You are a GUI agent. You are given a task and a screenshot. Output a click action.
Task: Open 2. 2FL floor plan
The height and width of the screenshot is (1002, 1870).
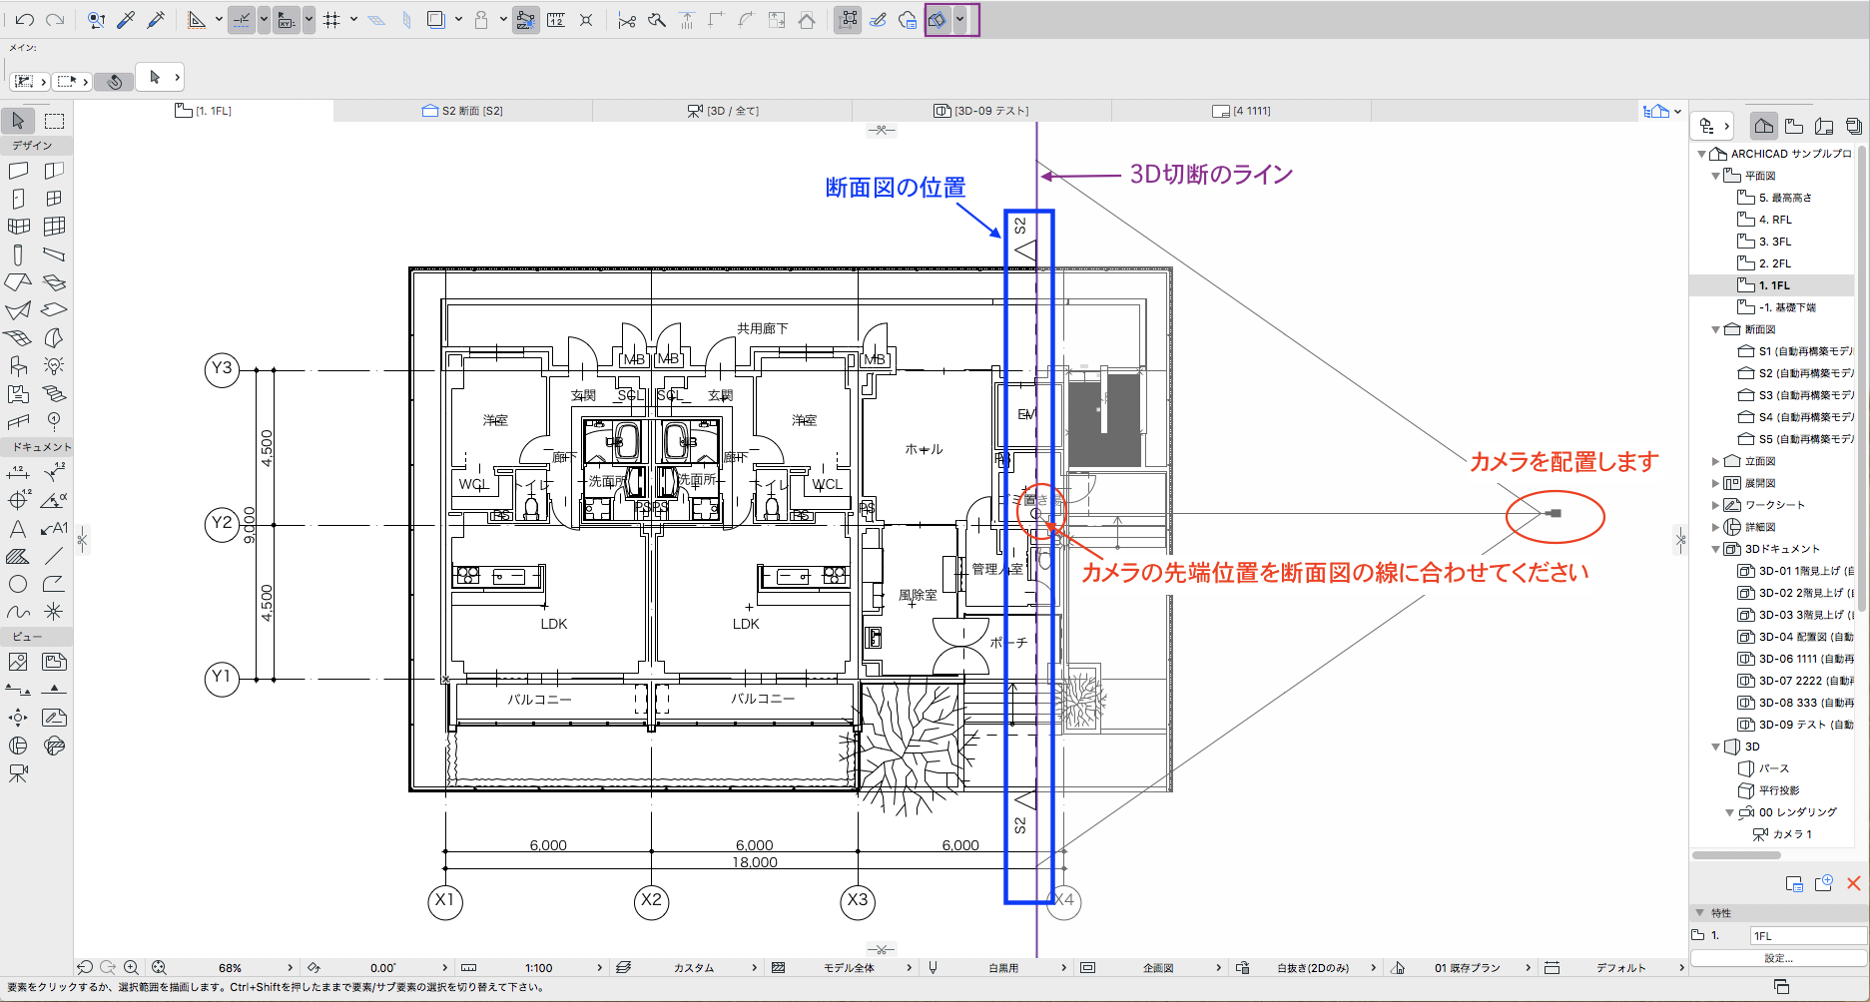(x=1773, y=263)
